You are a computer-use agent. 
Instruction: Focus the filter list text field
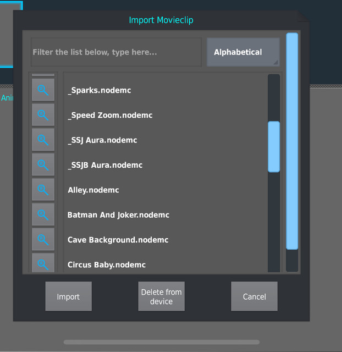[x=116, y=52]
